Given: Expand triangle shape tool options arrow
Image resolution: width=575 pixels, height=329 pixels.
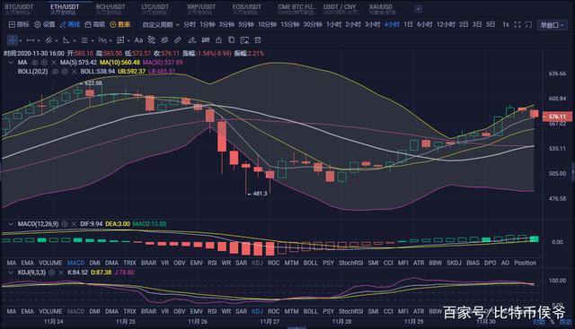Looking at the screenshot, I should pyautogui.click(x=75, y=40).
